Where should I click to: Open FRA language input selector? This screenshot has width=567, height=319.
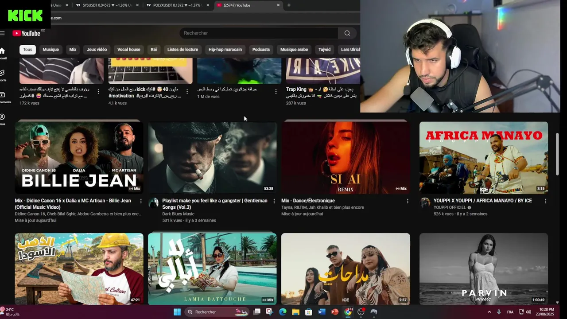click(x=510, y=312)
